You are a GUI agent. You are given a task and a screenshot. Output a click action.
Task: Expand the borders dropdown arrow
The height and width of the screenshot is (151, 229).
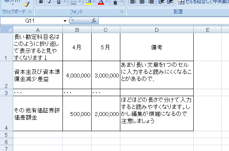pos(80,2)
